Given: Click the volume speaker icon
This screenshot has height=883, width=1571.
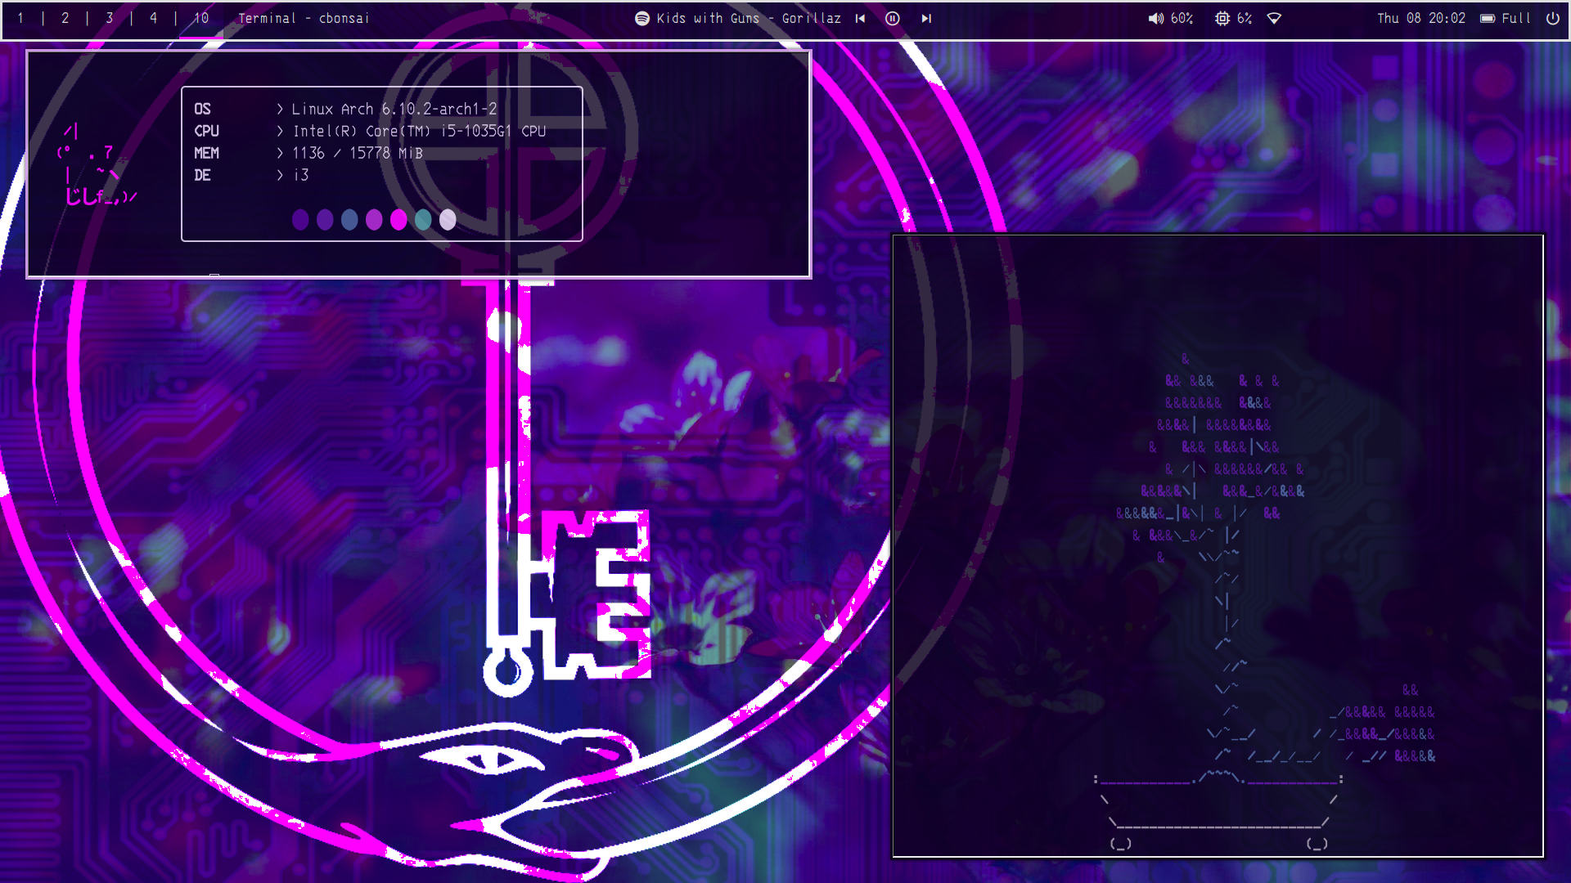Looking at the screenshot, I should (1155, 18).
